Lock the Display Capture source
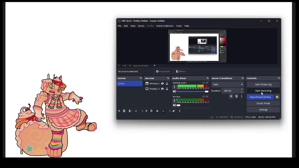This screenshot has height=168, width=299. pyautogui.click(x=167, y=89)
